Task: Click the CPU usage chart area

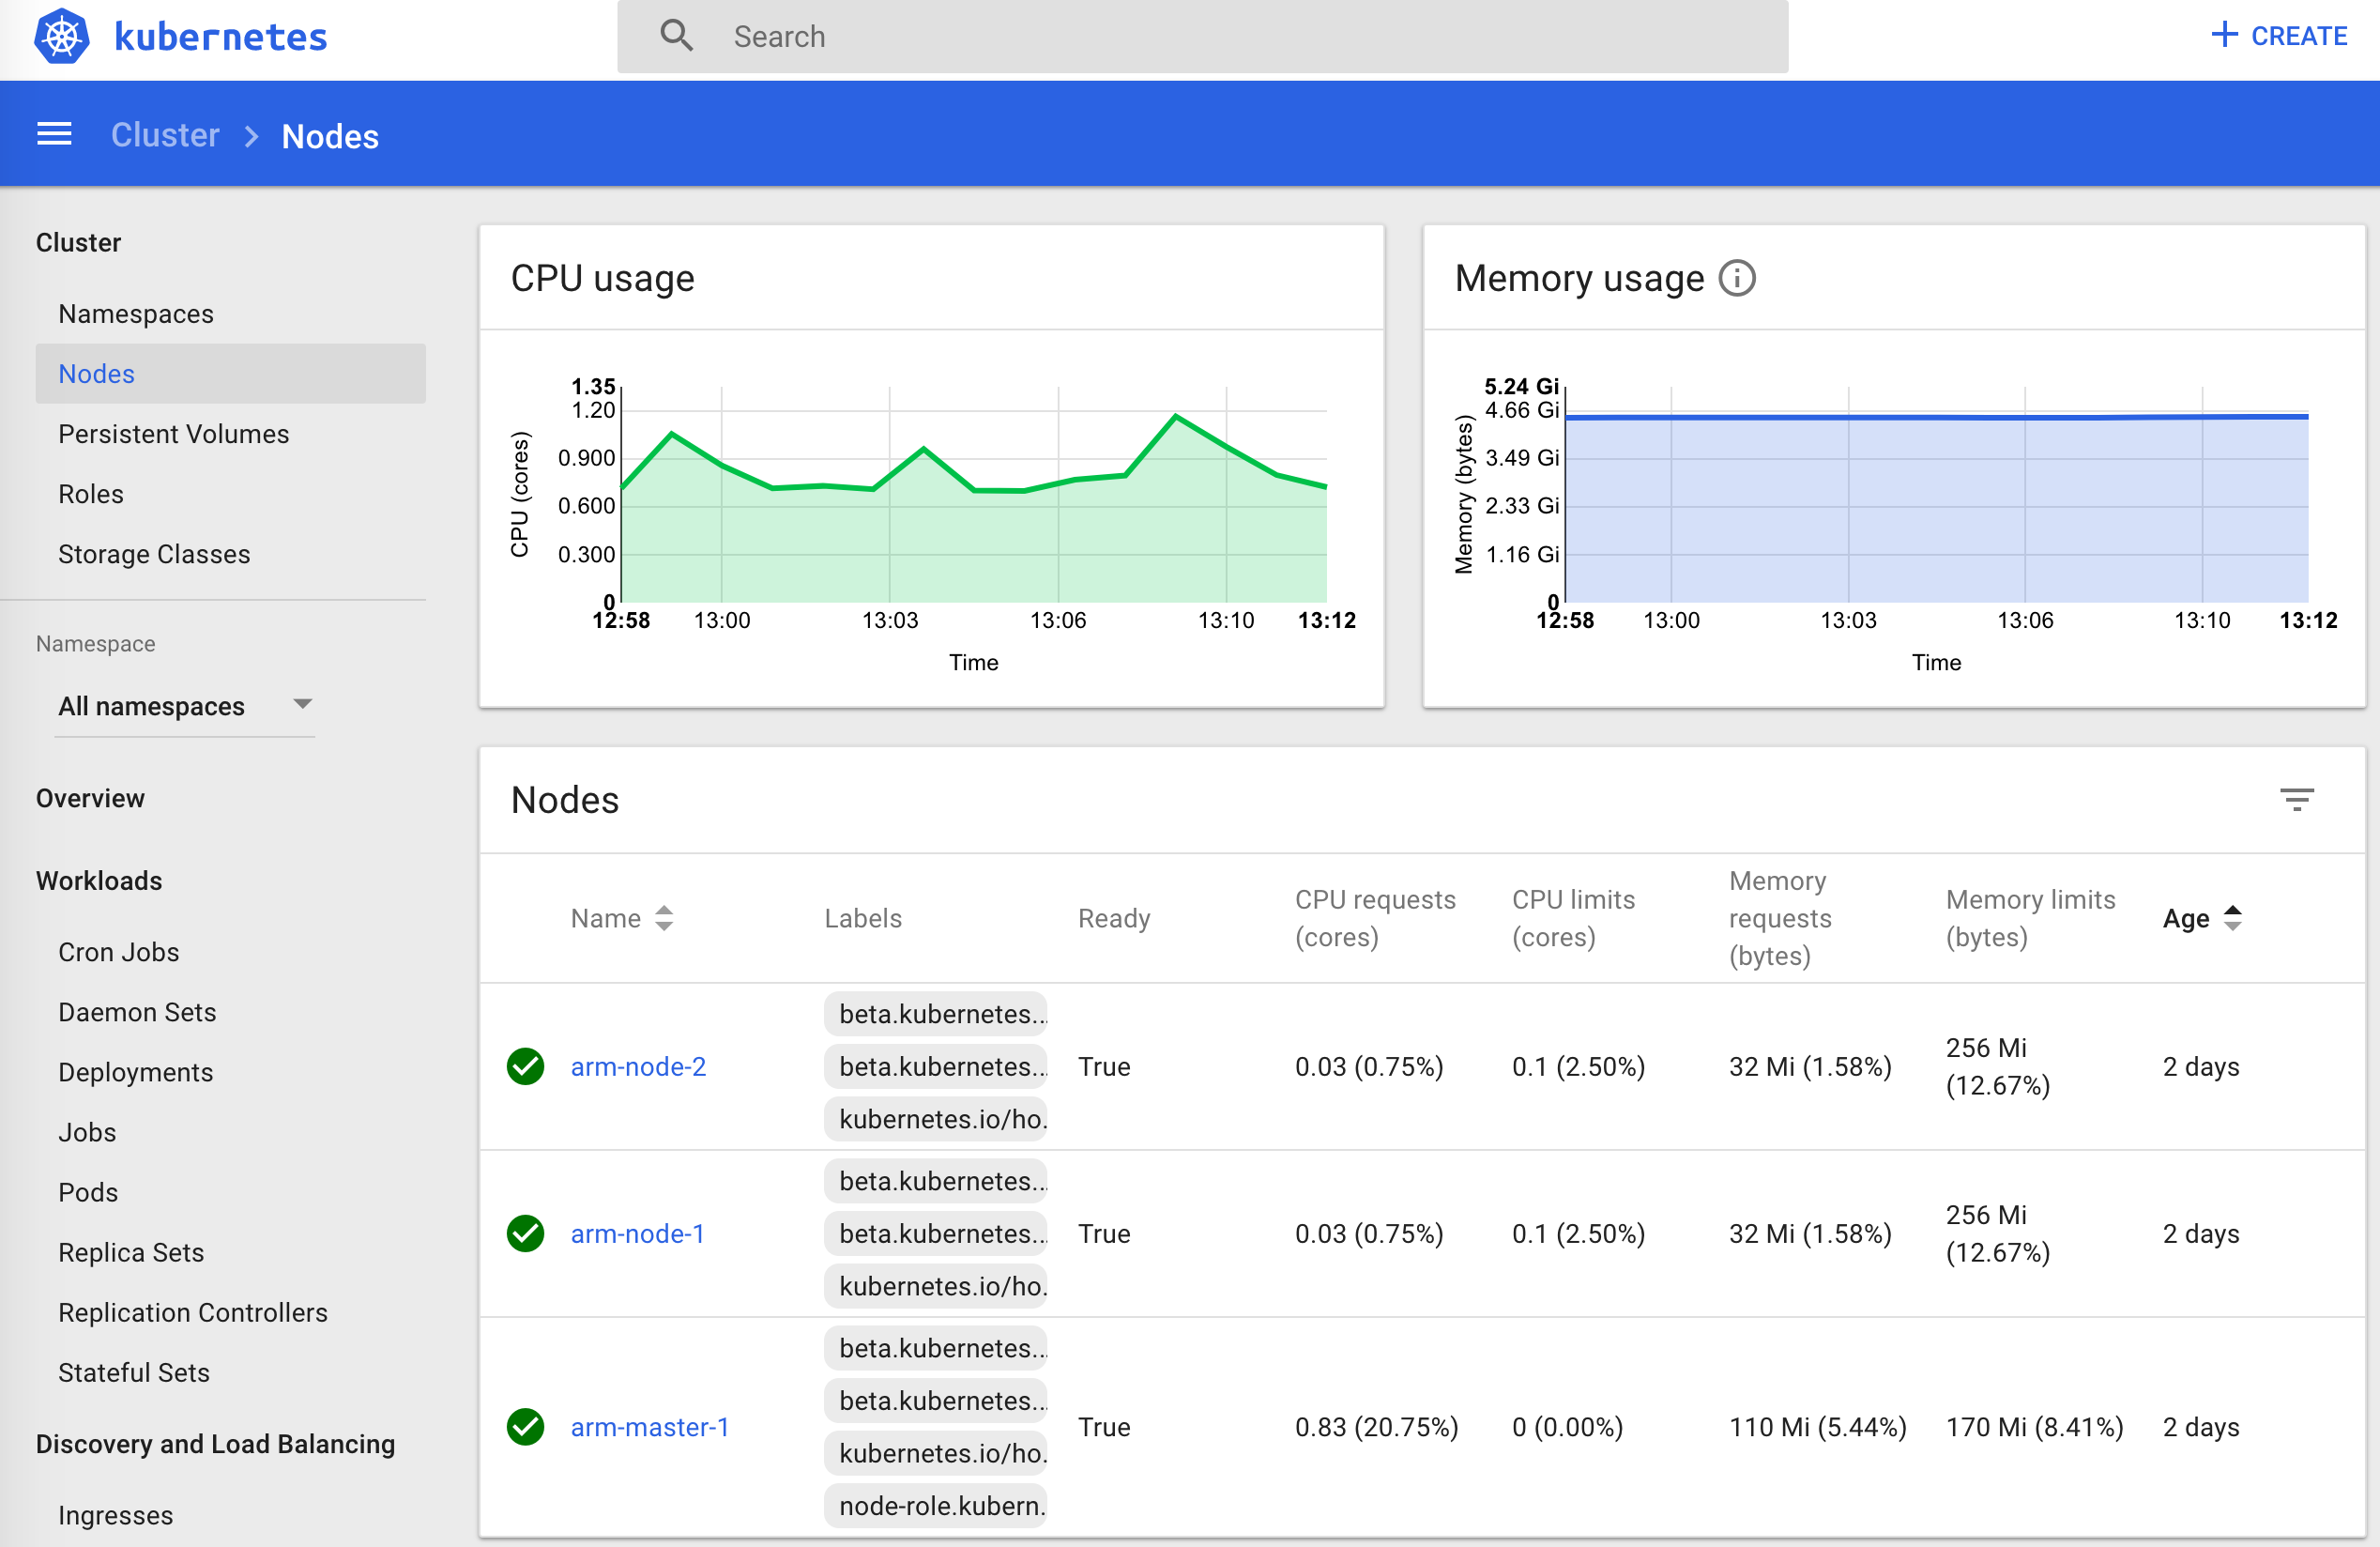Action: pos(973,494)
